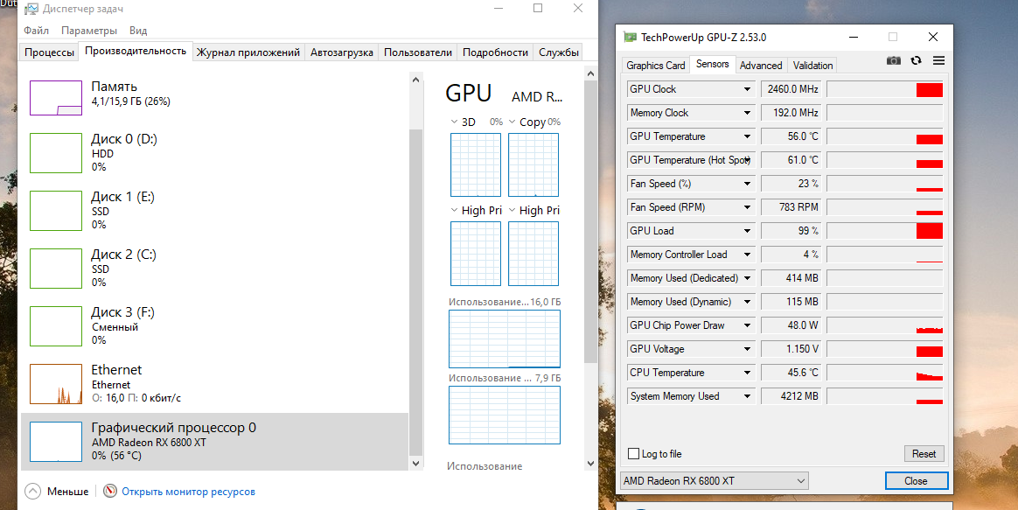This screenshot has width=1018, height=510.
Task: Open the Fan Speed (RPM) dropdown
Action: (x=747, y=207)
